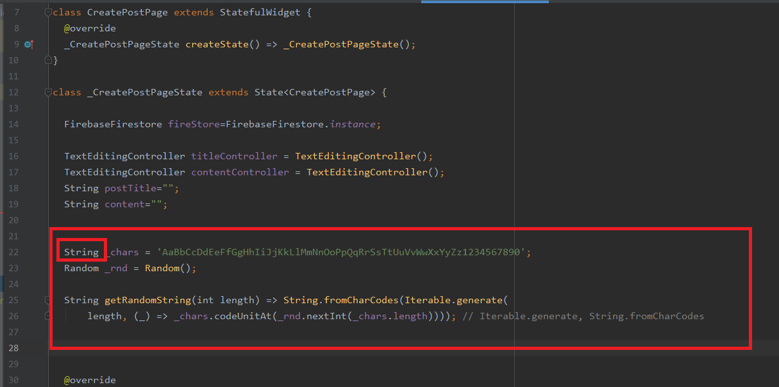Click the 'extends' keyword on line 12
Screen dimensions: 779x387
228,92
